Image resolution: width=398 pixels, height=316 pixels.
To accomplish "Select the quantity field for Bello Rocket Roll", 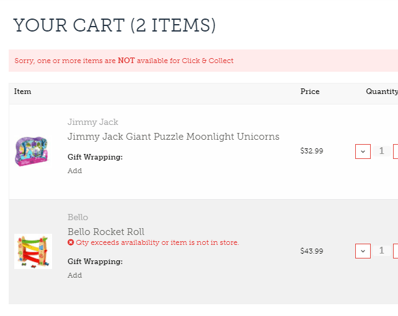I will (381, 251).
